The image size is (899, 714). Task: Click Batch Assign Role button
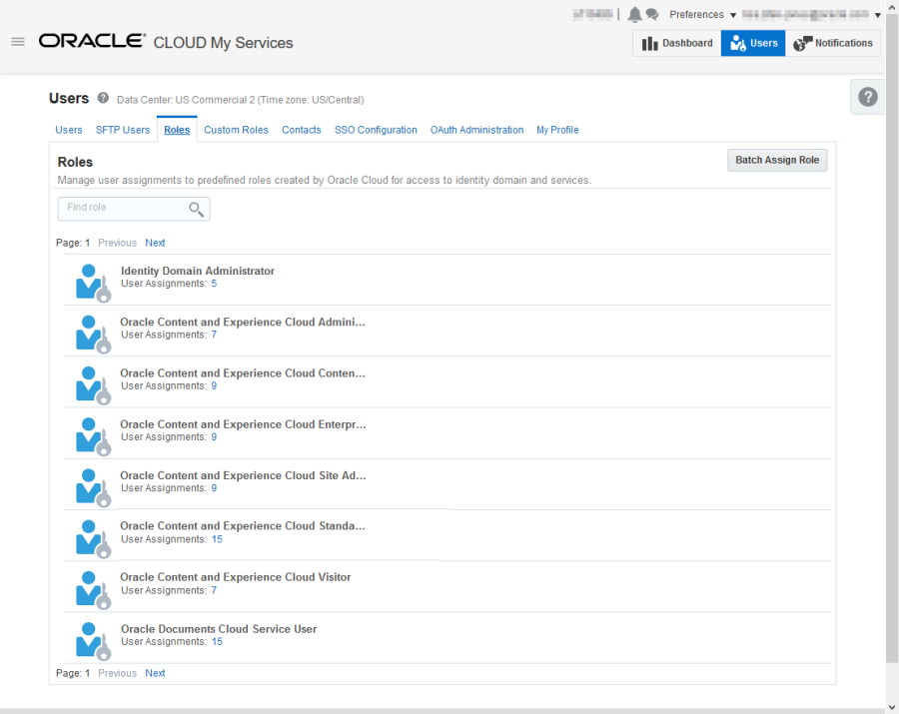777,160
